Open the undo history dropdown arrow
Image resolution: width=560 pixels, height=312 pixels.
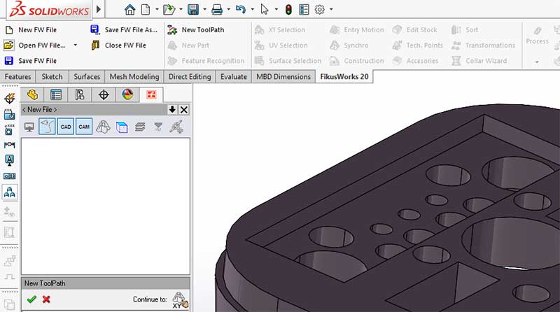(253, 10)
